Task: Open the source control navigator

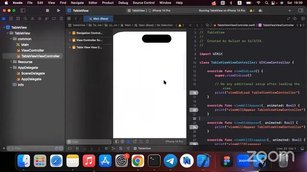Action: coord(11,19)
